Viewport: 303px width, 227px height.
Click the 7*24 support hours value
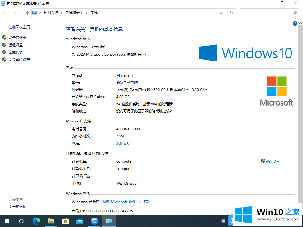(x=120, y=136)
